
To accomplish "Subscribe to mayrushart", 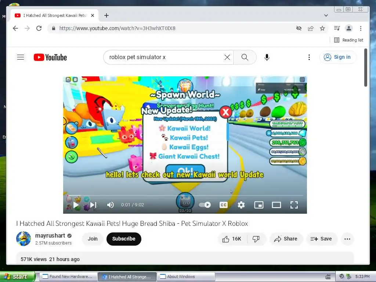I will pyautogui.click(x=124, y=239).
